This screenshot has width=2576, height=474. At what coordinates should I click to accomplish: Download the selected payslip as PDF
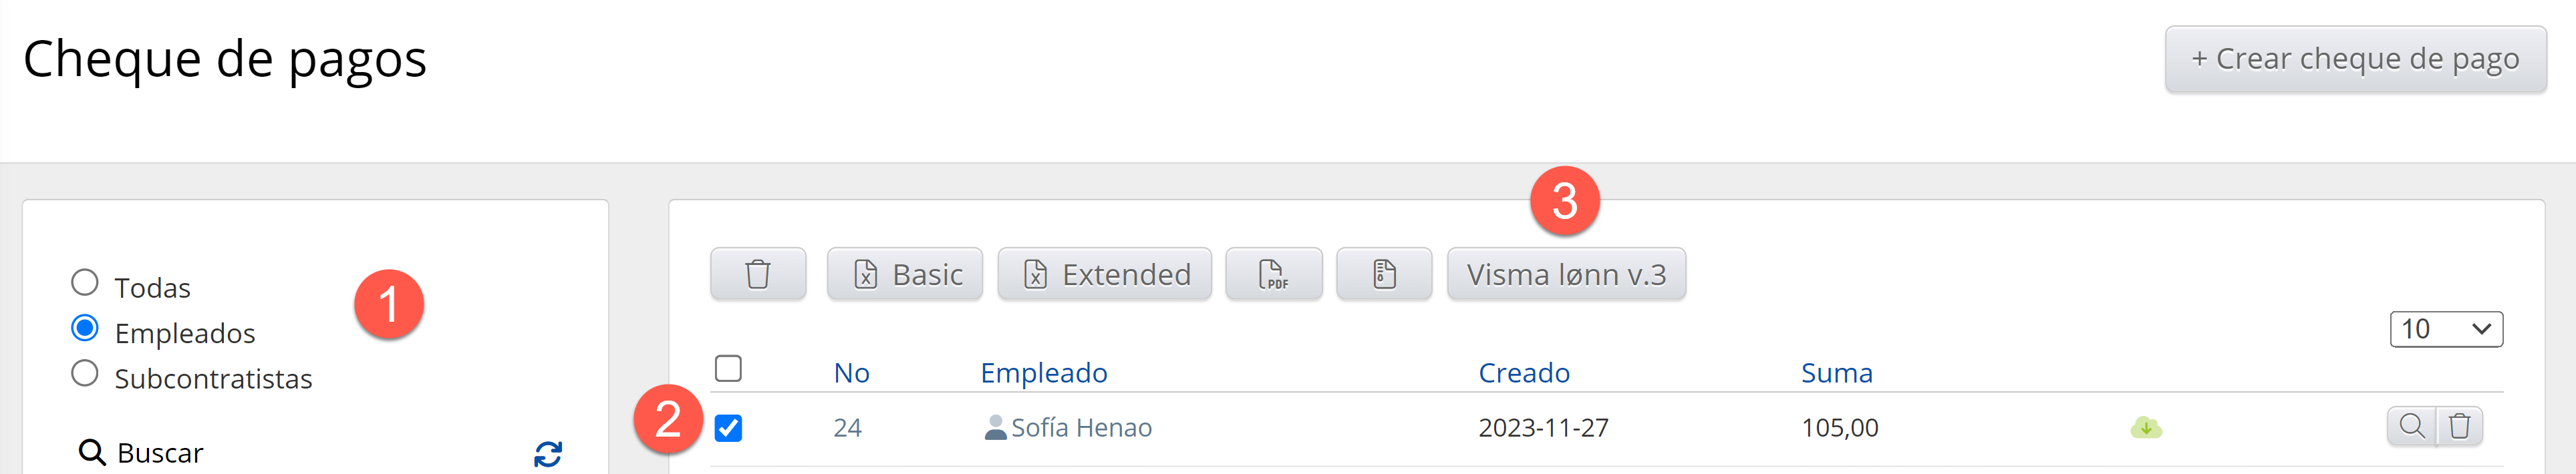[x=1273, y=274]
